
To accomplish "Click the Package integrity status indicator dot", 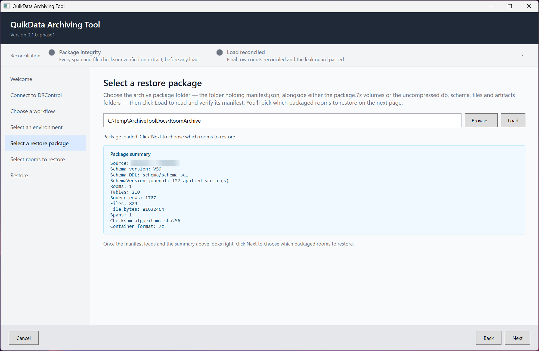I will (x=52, y=52).
